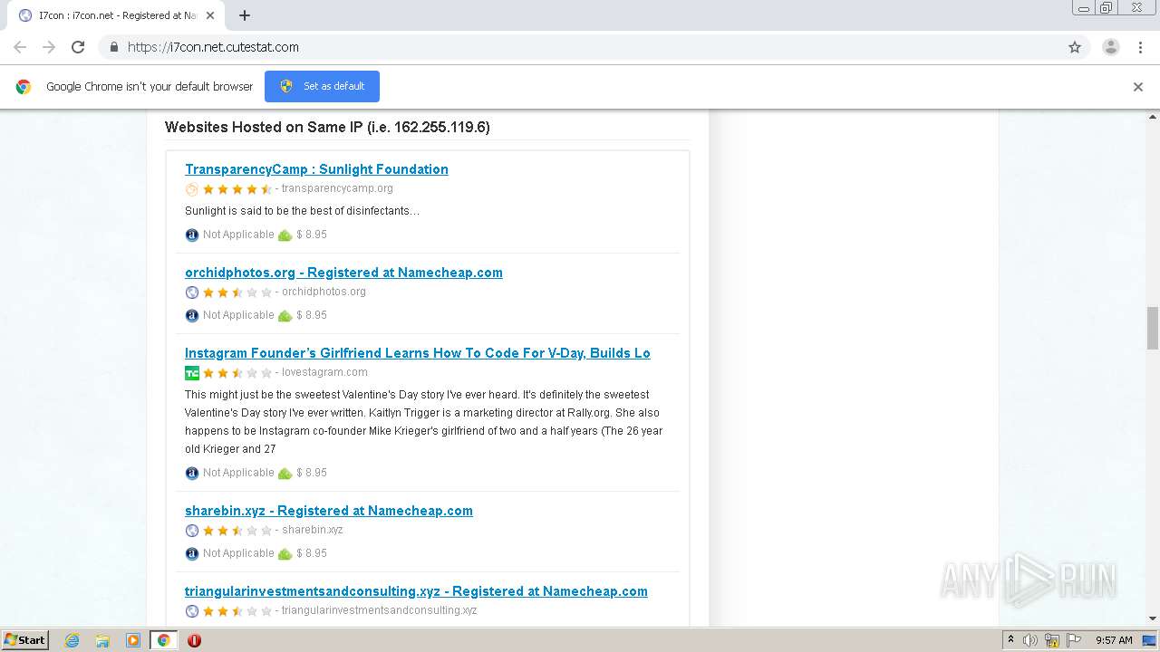
Task: Open the network tray icon
Action: (x=1052, y=640)
